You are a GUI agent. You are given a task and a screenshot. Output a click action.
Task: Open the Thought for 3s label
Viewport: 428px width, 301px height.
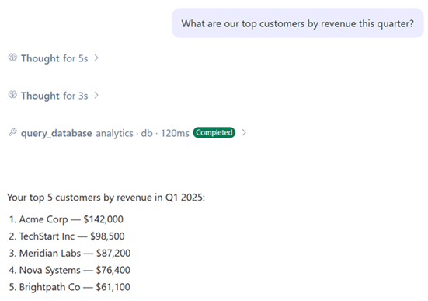point(54,96)
